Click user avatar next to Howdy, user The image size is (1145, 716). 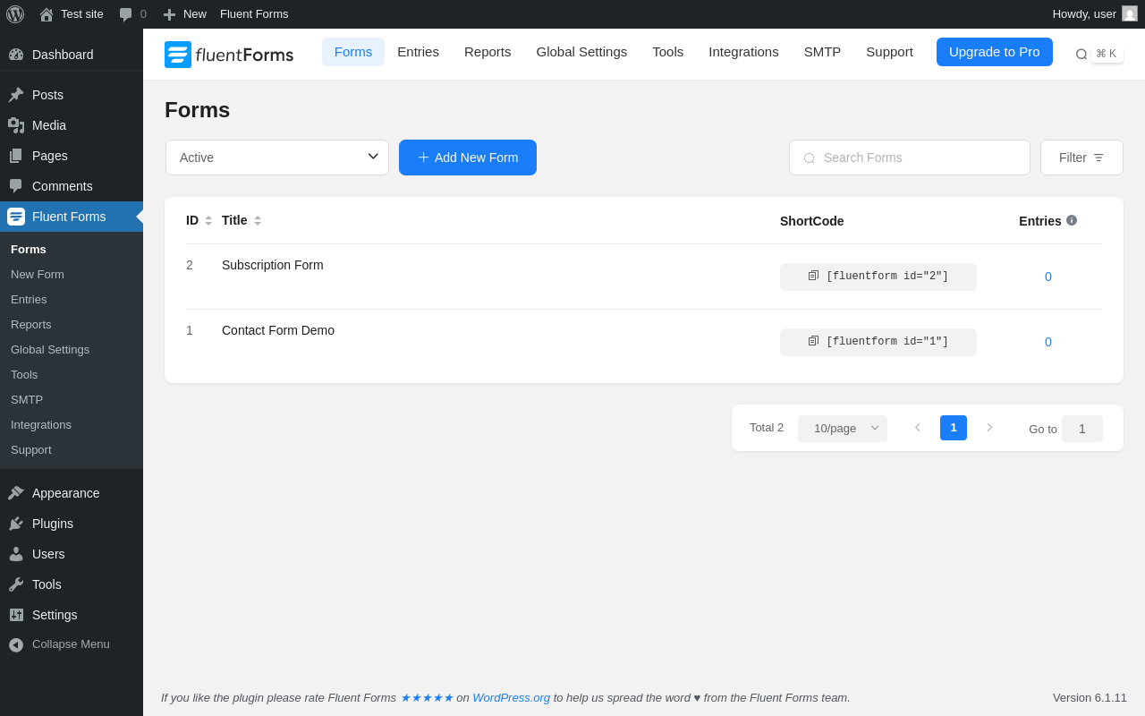(x=1130, y=13)
